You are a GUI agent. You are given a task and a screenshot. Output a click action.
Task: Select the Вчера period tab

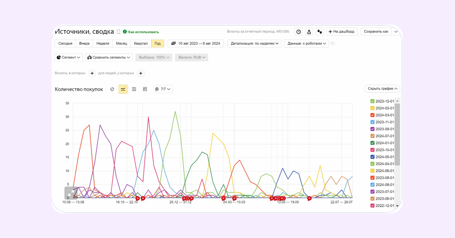click(x=84, y=43)
